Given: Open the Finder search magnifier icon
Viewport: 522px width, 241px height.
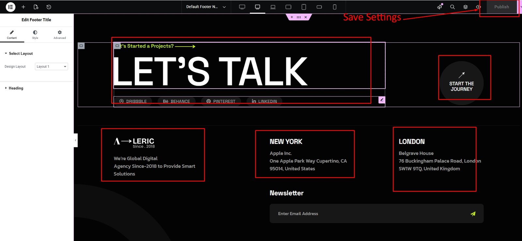Looking at the screenshot, I should tap(452, 7).
